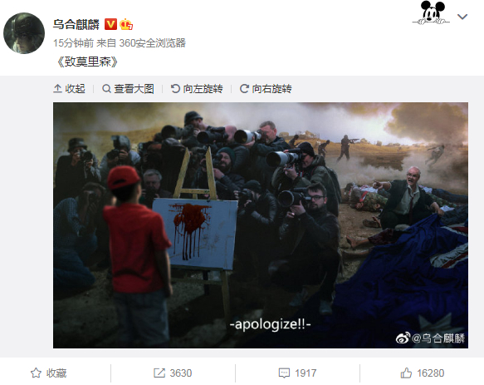Click the crown membership badge icon

[126, 24]
